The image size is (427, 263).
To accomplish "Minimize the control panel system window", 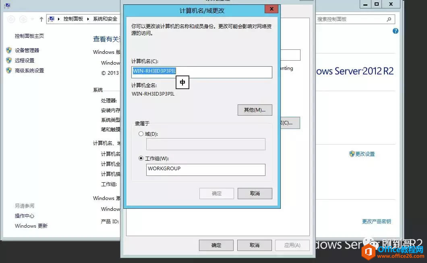I will click(365, 4).
